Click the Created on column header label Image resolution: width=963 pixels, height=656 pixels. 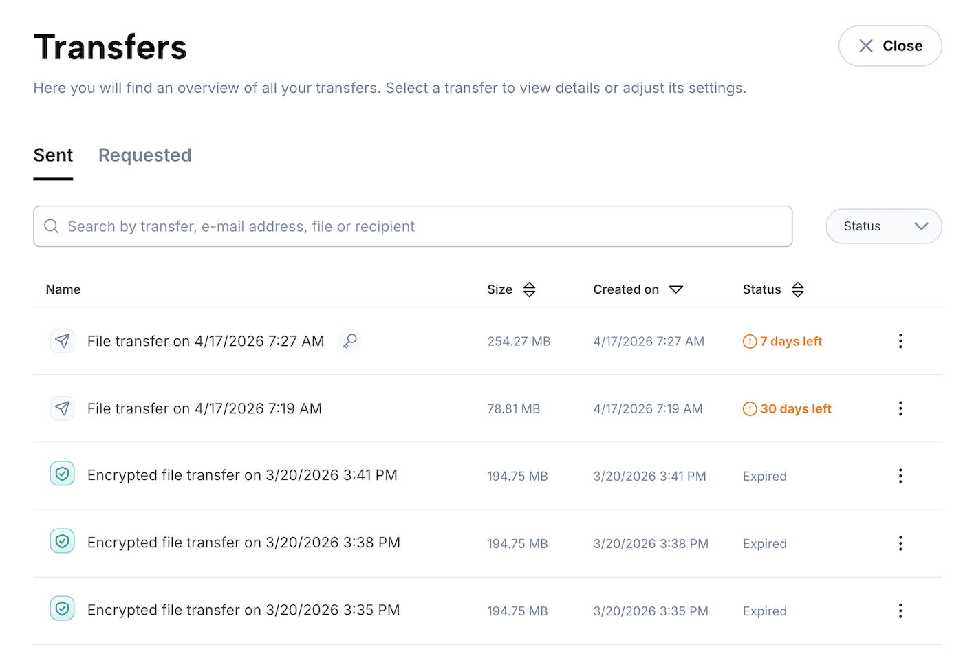tap(626, 289)
